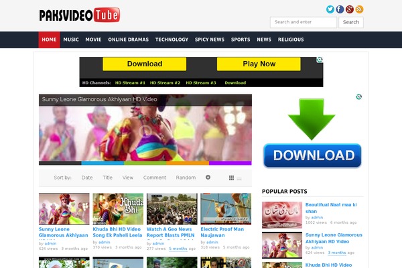Image resolution: width=402 pixels, height=268 pixels.
Task: Click the yellow Play Now button
Action: [259, 64]
